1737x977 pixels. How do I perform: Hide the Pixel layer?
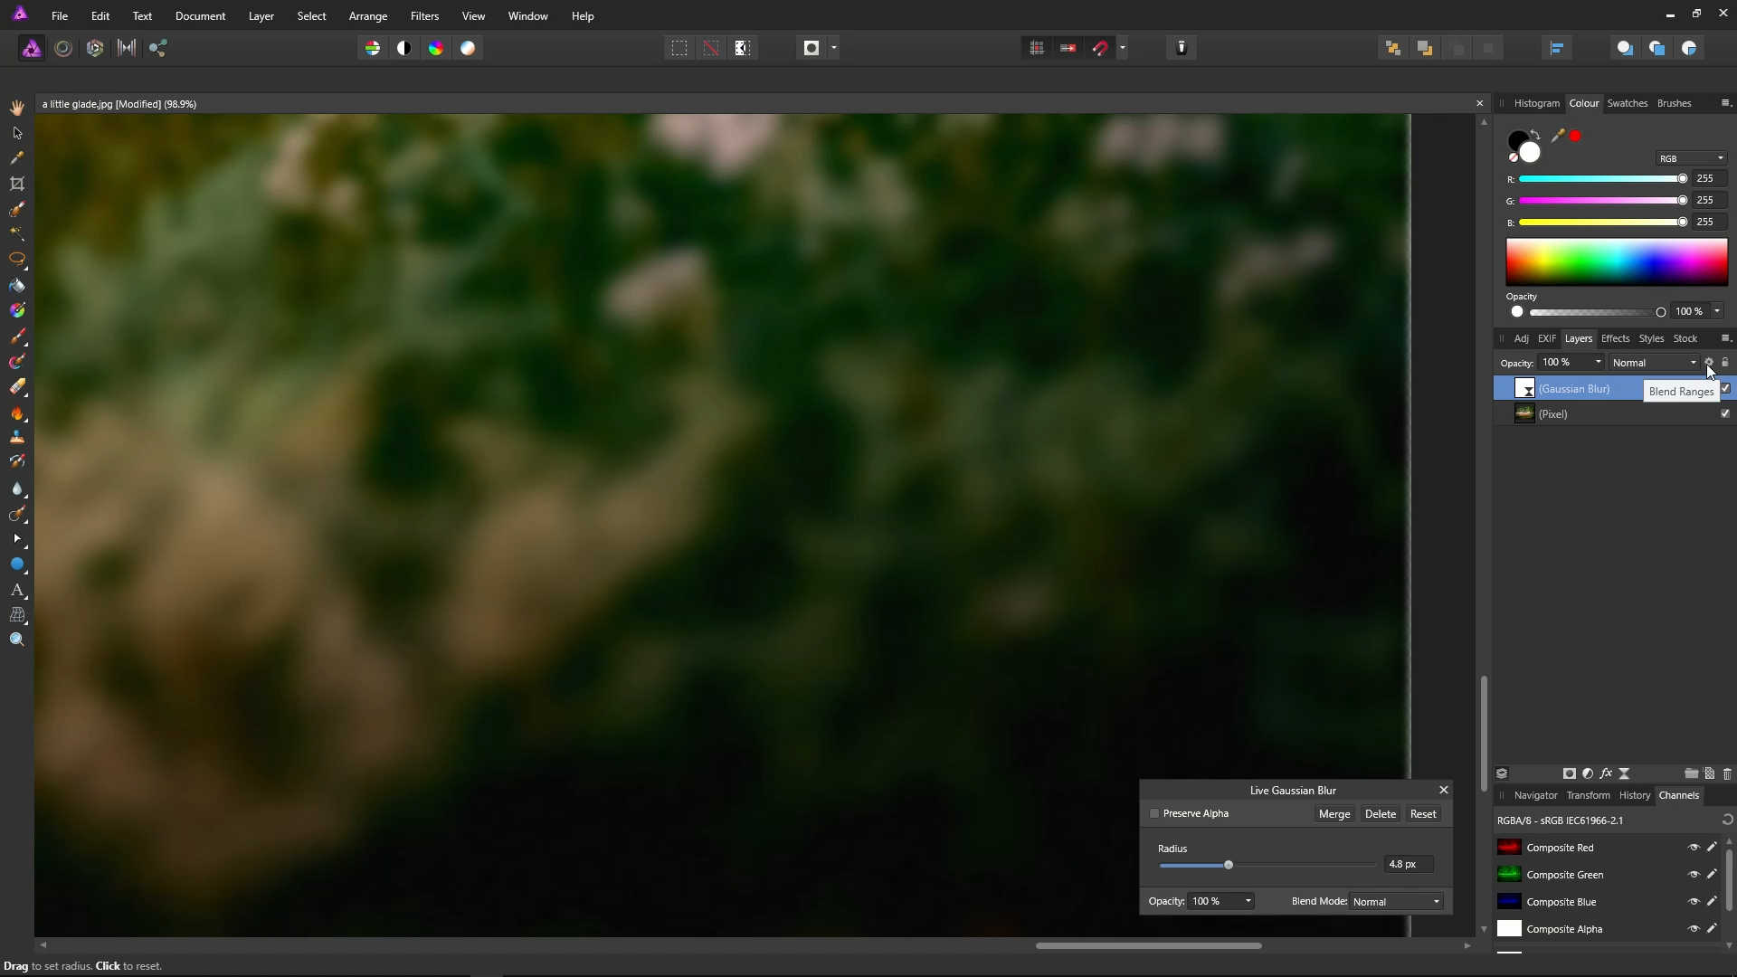click(1725, 413)
